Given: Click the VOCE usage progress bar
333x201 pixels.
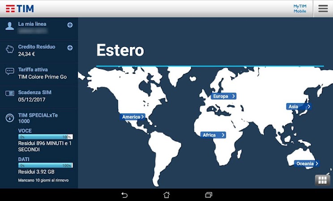Looking at the screenshot, I should click(46, 137).
